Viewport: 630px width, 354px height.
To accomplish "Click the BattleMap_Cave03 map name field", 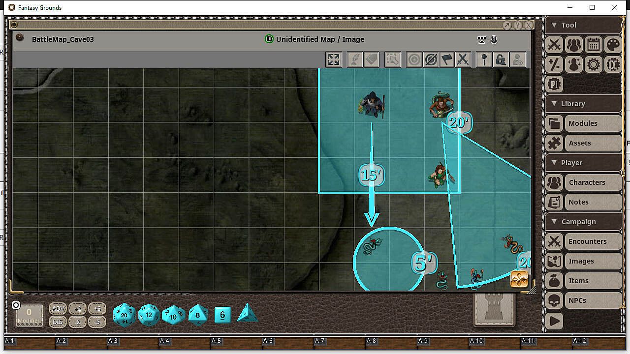I will click(63, 39).
